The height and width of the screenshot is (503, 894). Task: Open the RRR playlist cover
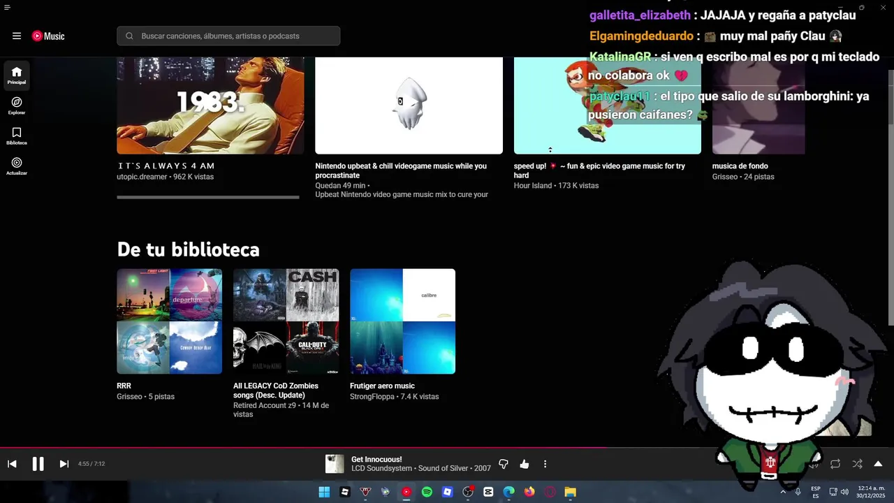[x=170, y=321]
